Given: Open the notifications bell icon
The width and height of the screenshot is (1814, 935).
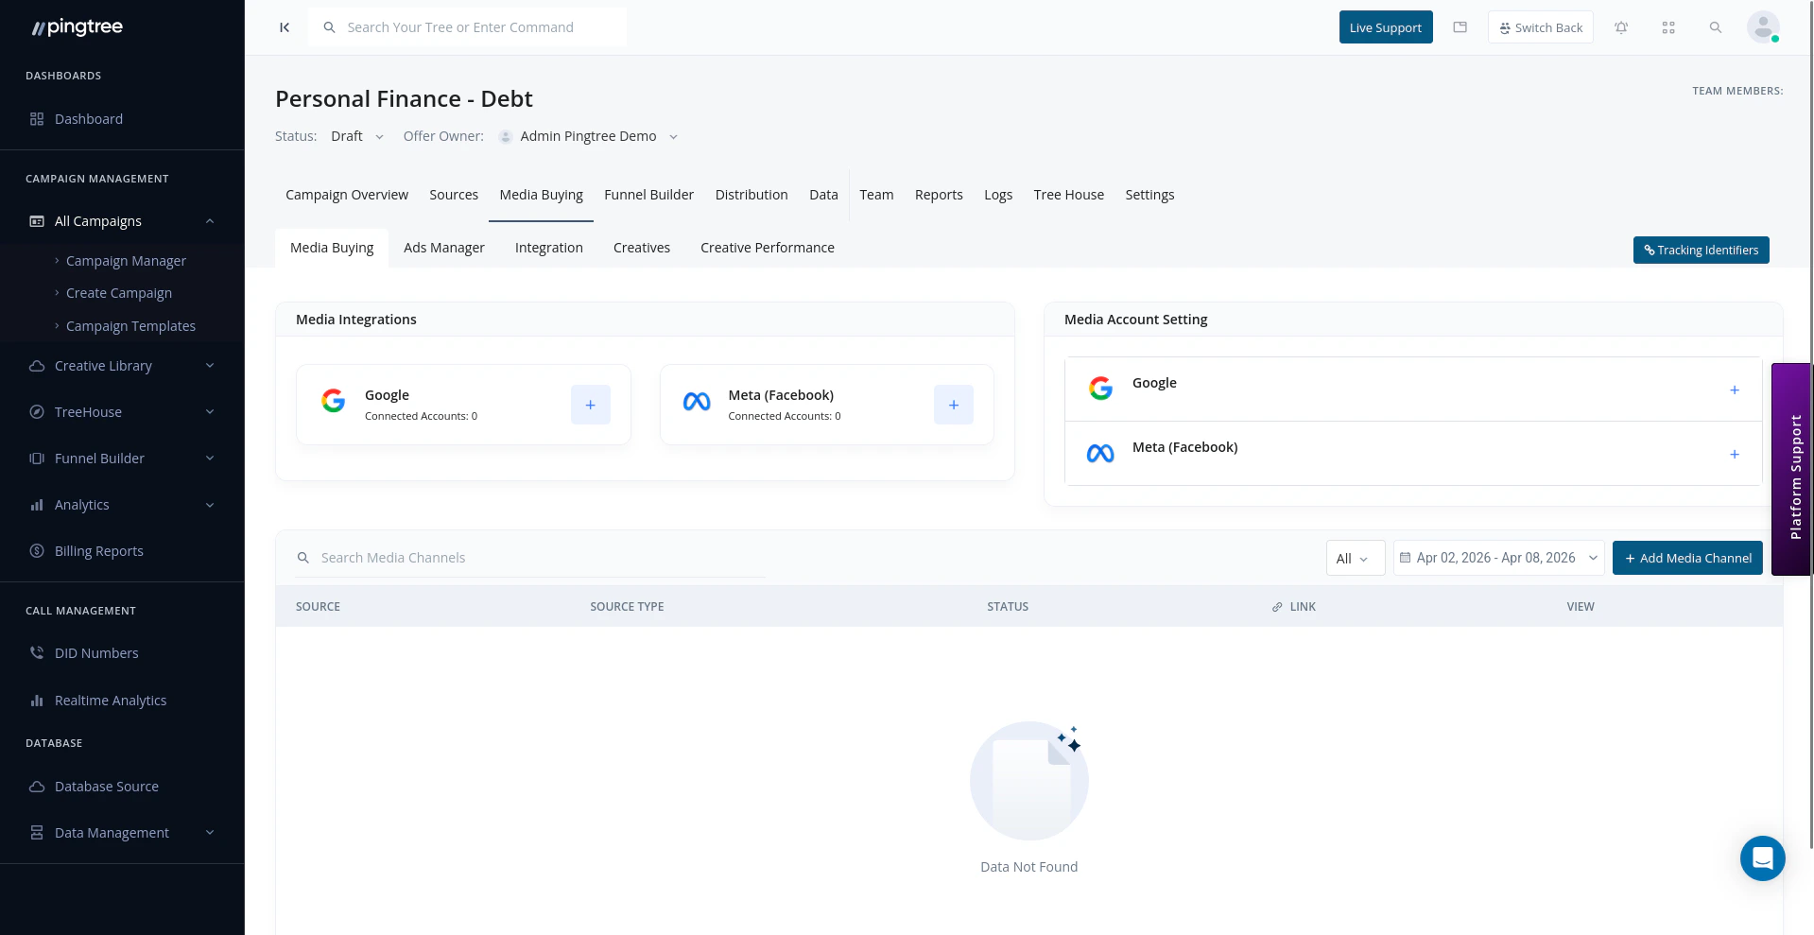Looking at the screenshot, I should click(x=1621, y=27).
